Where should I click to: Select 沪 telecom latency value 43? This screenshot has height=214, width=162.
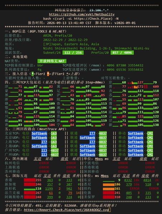coord(72,95)
